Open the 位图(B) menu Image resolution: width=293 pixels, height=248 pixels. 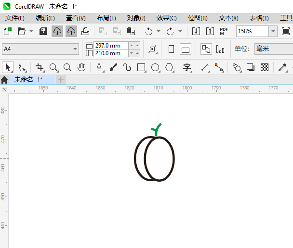[x=198, y=18]
